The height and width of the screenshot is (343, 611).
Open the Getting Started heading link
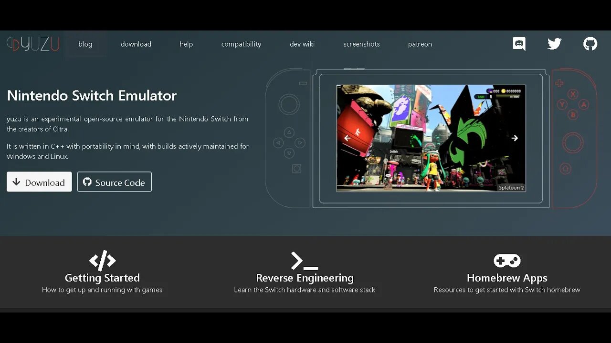point(102,278)
